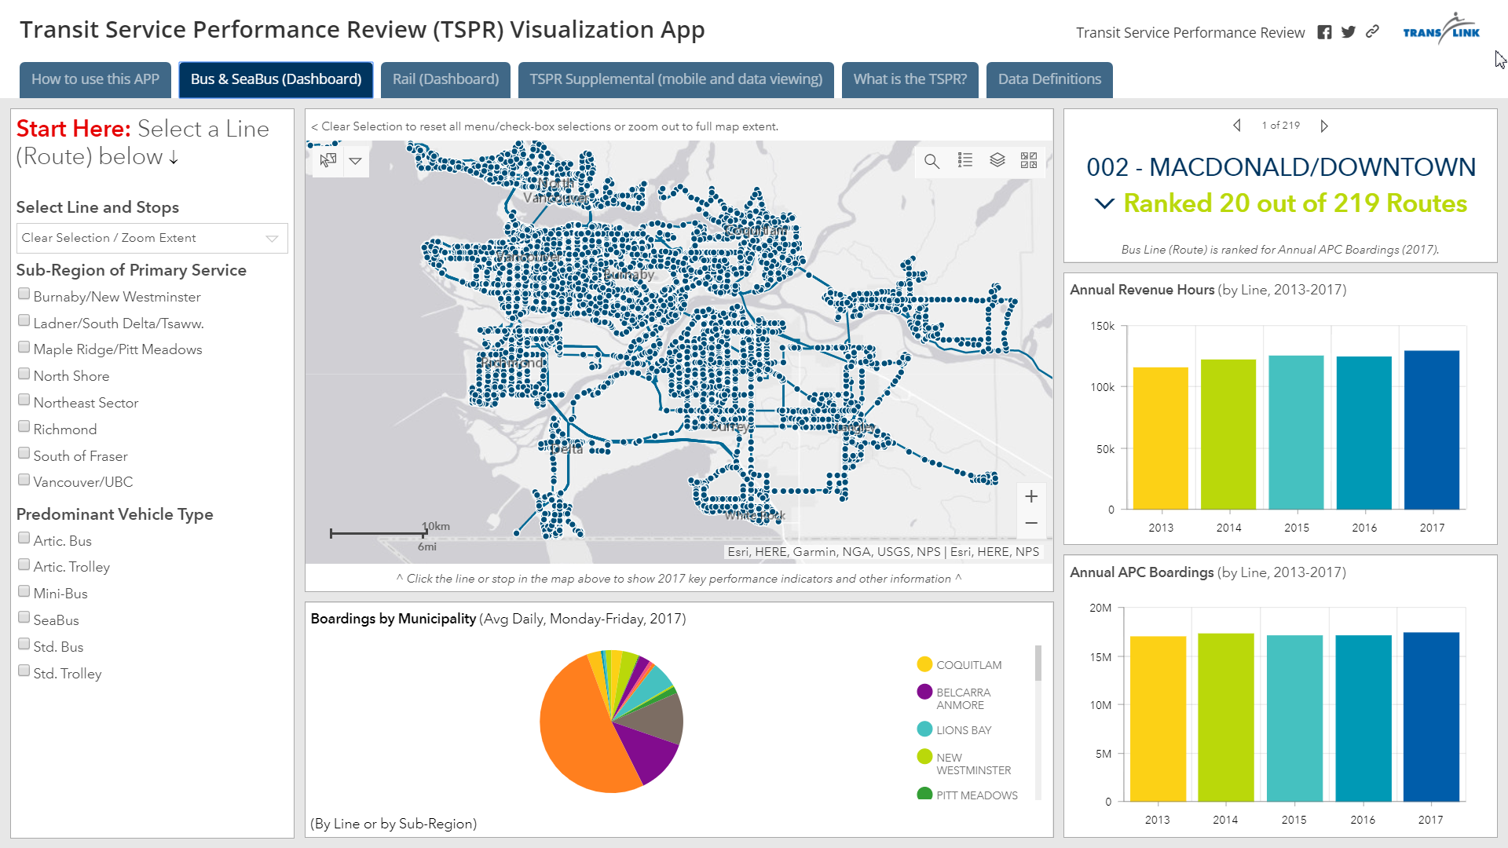This screenshot has height=848, width=1508.
Task: Click the municipality legend scrollbar
Action: coord(1038,663)
